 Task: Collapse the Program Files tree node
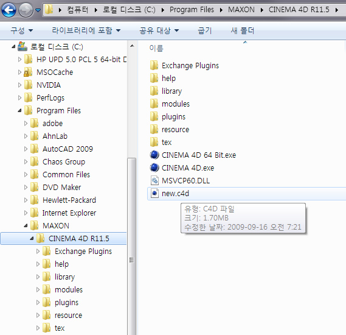tap(20, 110)
